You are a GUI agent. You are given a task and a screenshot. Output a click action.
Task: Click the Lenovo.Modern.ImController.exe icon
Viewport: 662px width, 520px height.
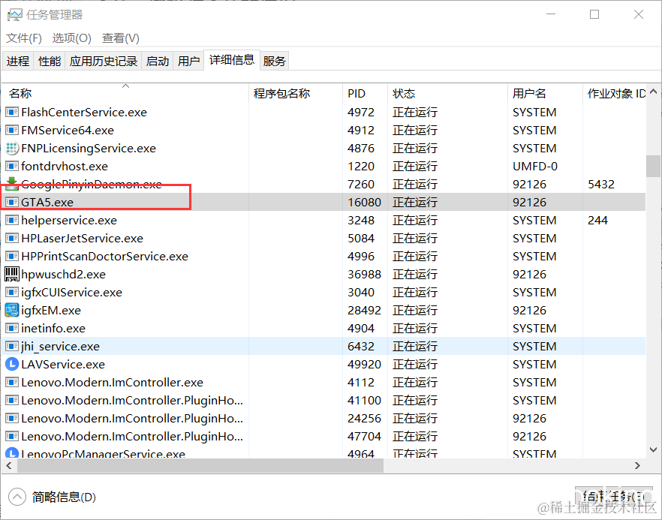coord(12,383)
